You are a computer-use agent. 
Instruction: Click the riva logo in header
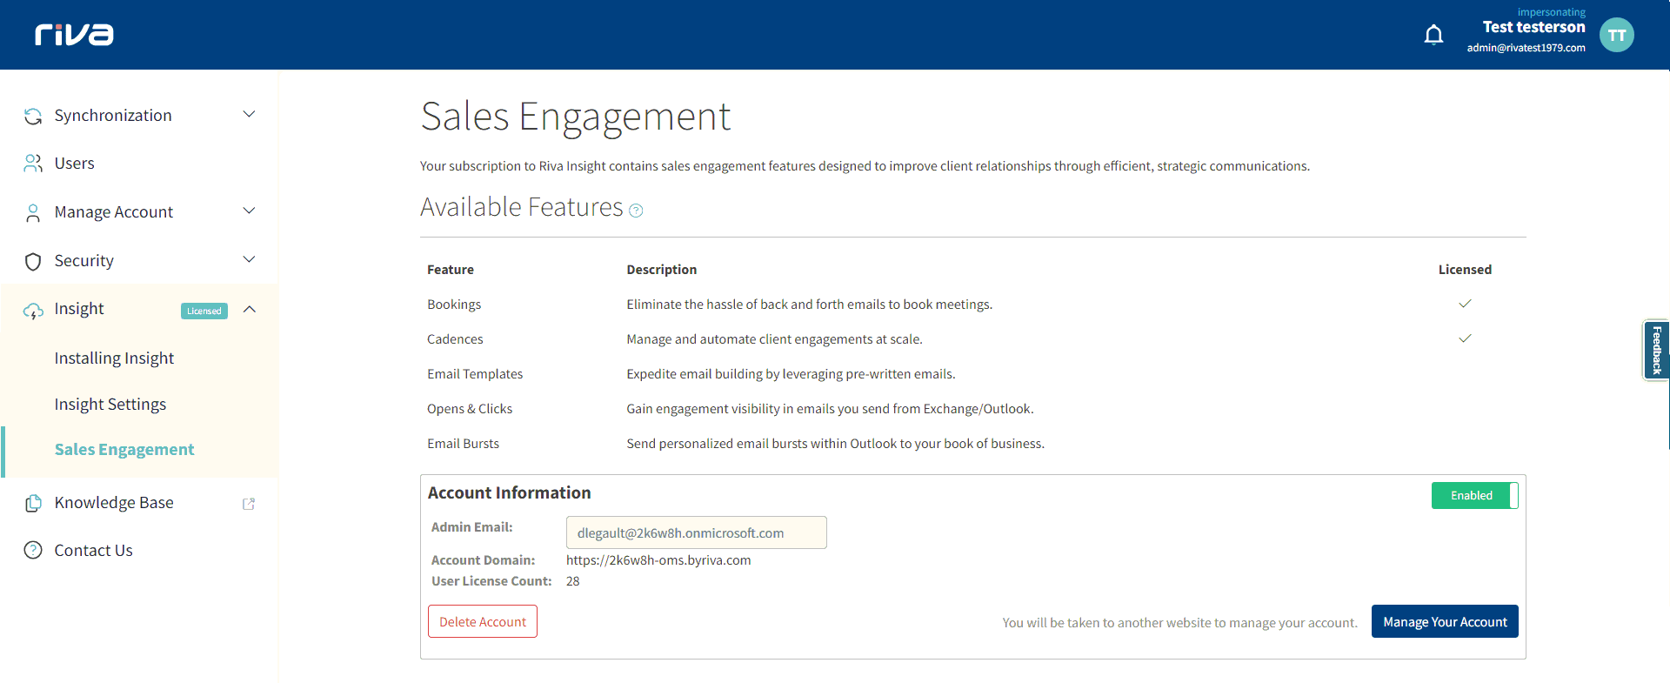[75, 35]
